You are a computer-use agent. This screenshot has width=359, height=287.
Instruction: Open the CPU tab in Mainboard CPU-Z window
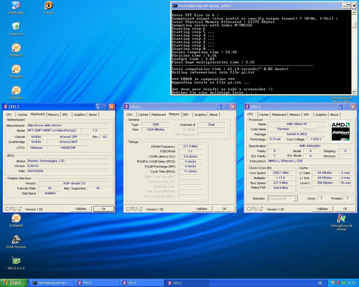(9, 115)
